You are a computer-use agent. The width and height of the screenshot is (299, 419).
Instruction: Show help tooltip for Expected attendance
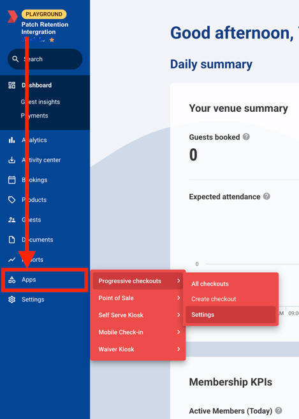[266, 197]
